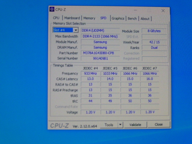This screenshot has height=144, width=192.
Task: Click the JEDEC #5 column header
Action: pos(110,68)
